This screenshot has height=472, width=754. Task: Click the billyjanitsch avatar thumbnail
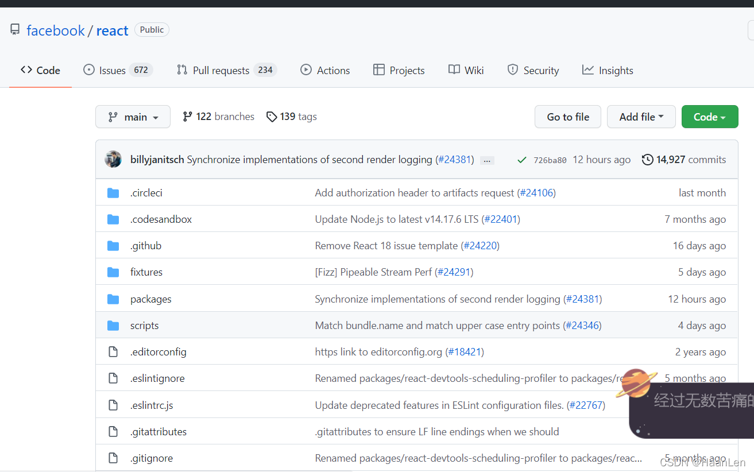pos(113,159)
